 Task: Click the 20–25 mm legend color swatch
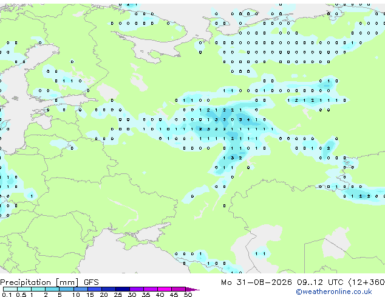108,289
